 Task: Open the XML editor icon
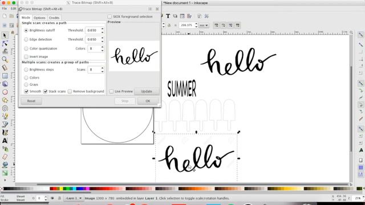point(182,16)
